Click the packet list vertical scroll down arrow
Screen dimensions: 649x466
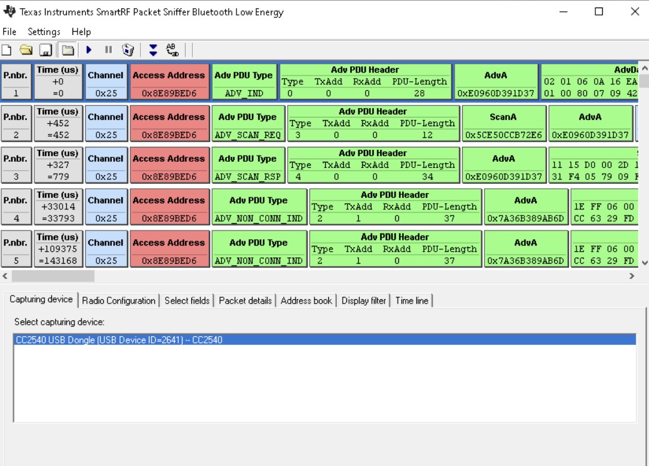coord(644,262)
